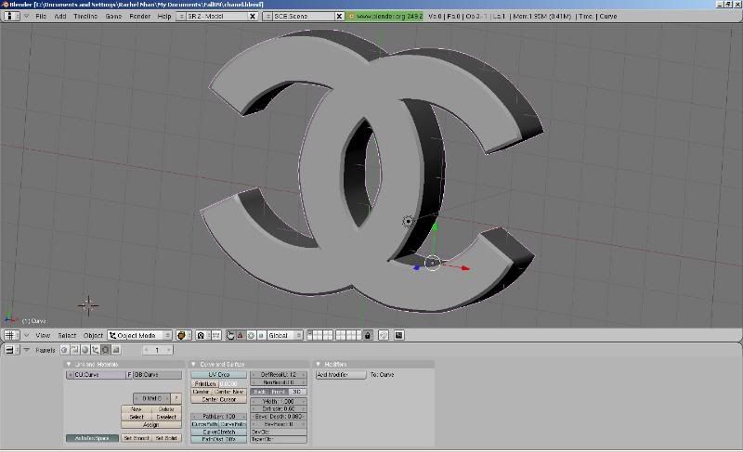Click the question mark material button
743x452 pixels.
click(x=176, y=398)
